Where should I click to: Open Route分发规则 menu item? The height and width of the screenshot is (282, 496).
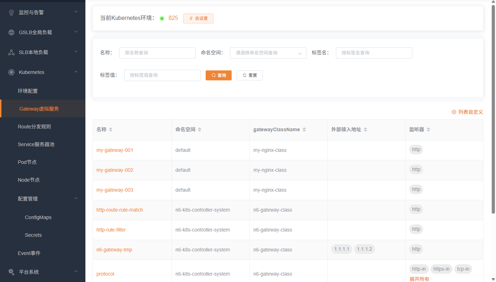pos(35,127)
